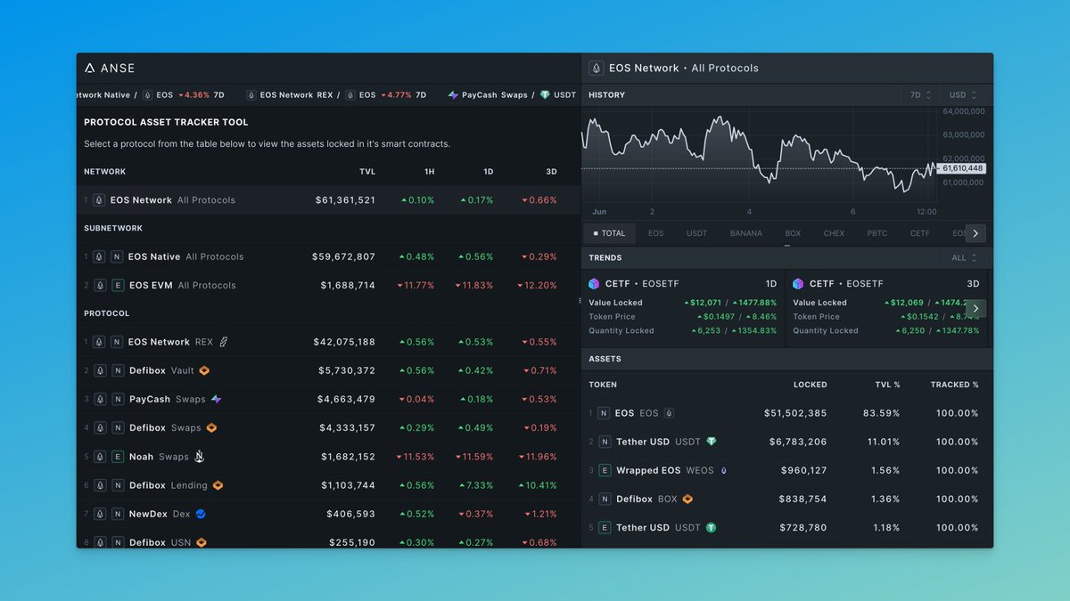Open the ALL filter dropdown in Trends
Viewport: 1070px width, 601px height.
tap(963, 258)
